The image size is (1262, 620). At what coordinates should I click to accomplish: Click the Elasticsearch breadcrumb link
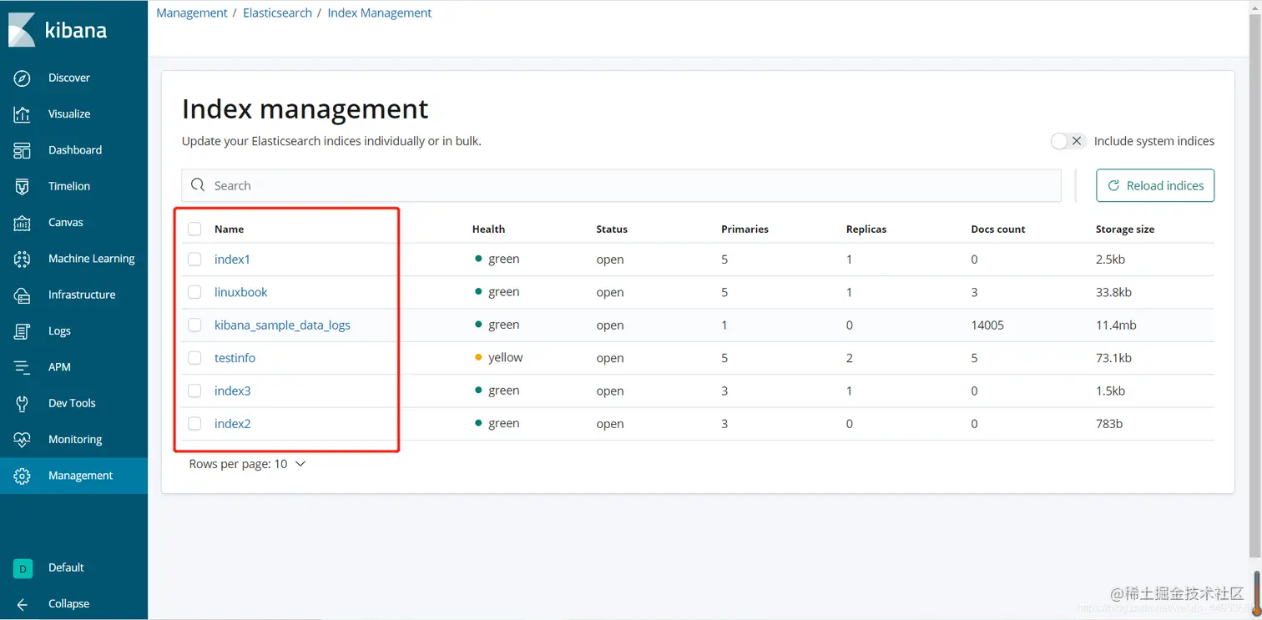click(277, 13)
